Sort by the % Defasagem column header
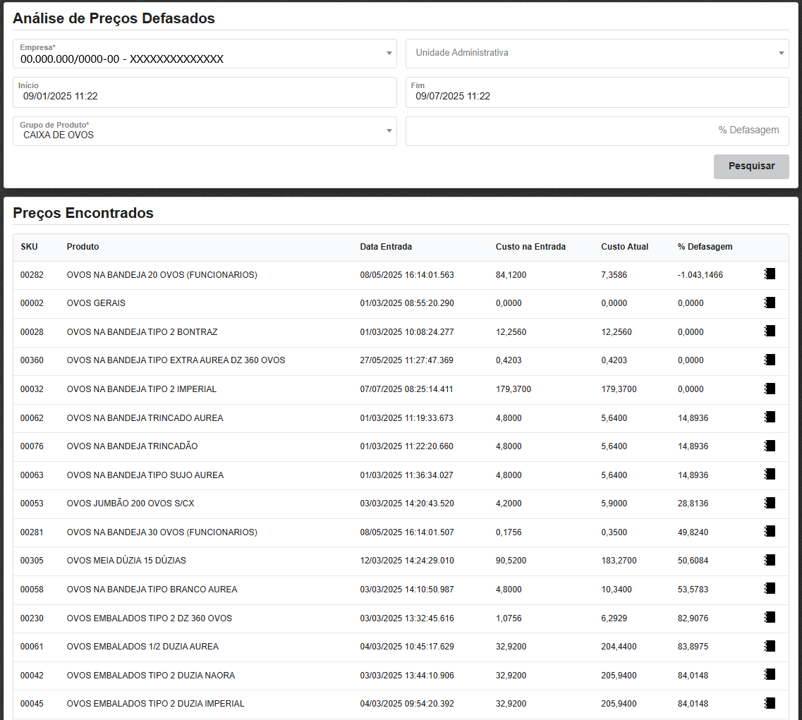The image size is (802, 720). tap(705, 247)
